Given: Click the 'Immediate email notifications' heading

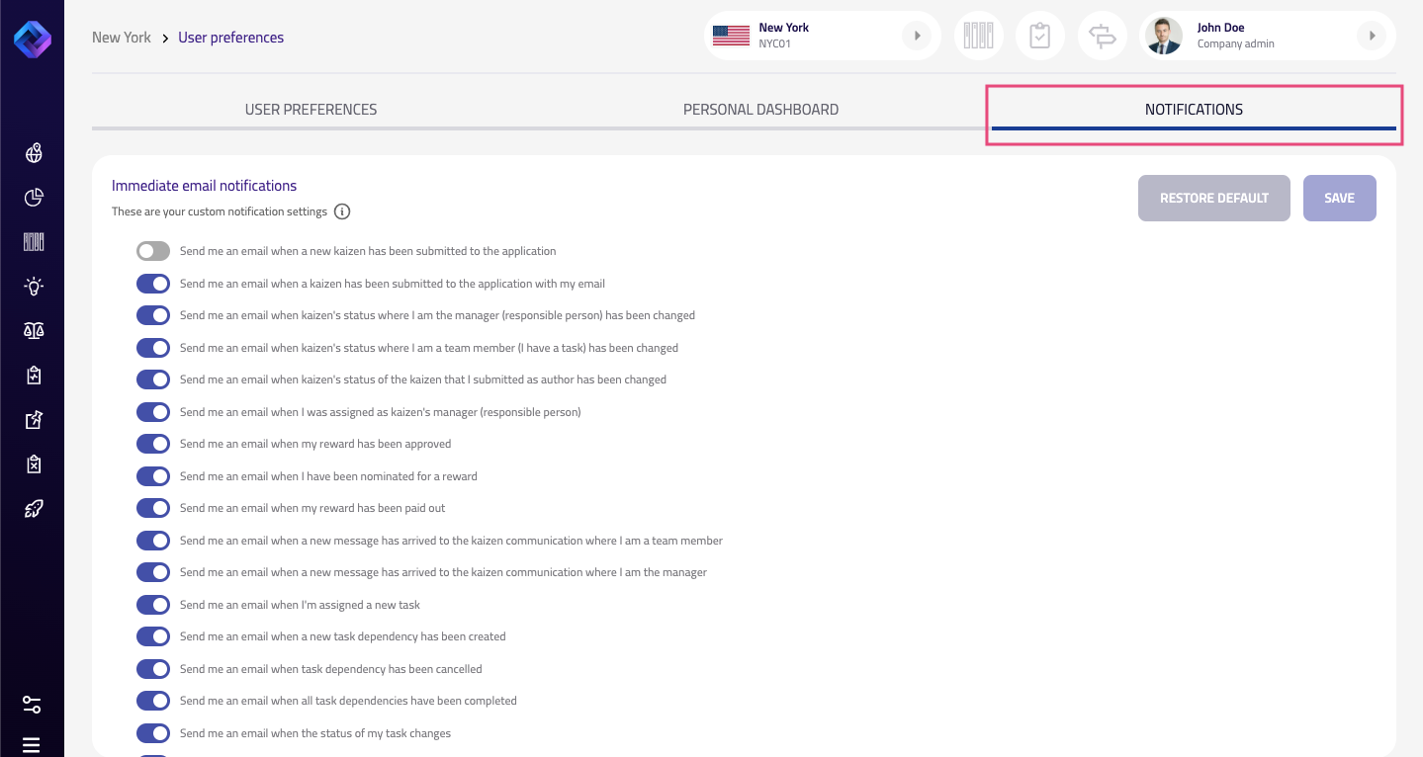Looking at the screenshot, I should [204, 186].
